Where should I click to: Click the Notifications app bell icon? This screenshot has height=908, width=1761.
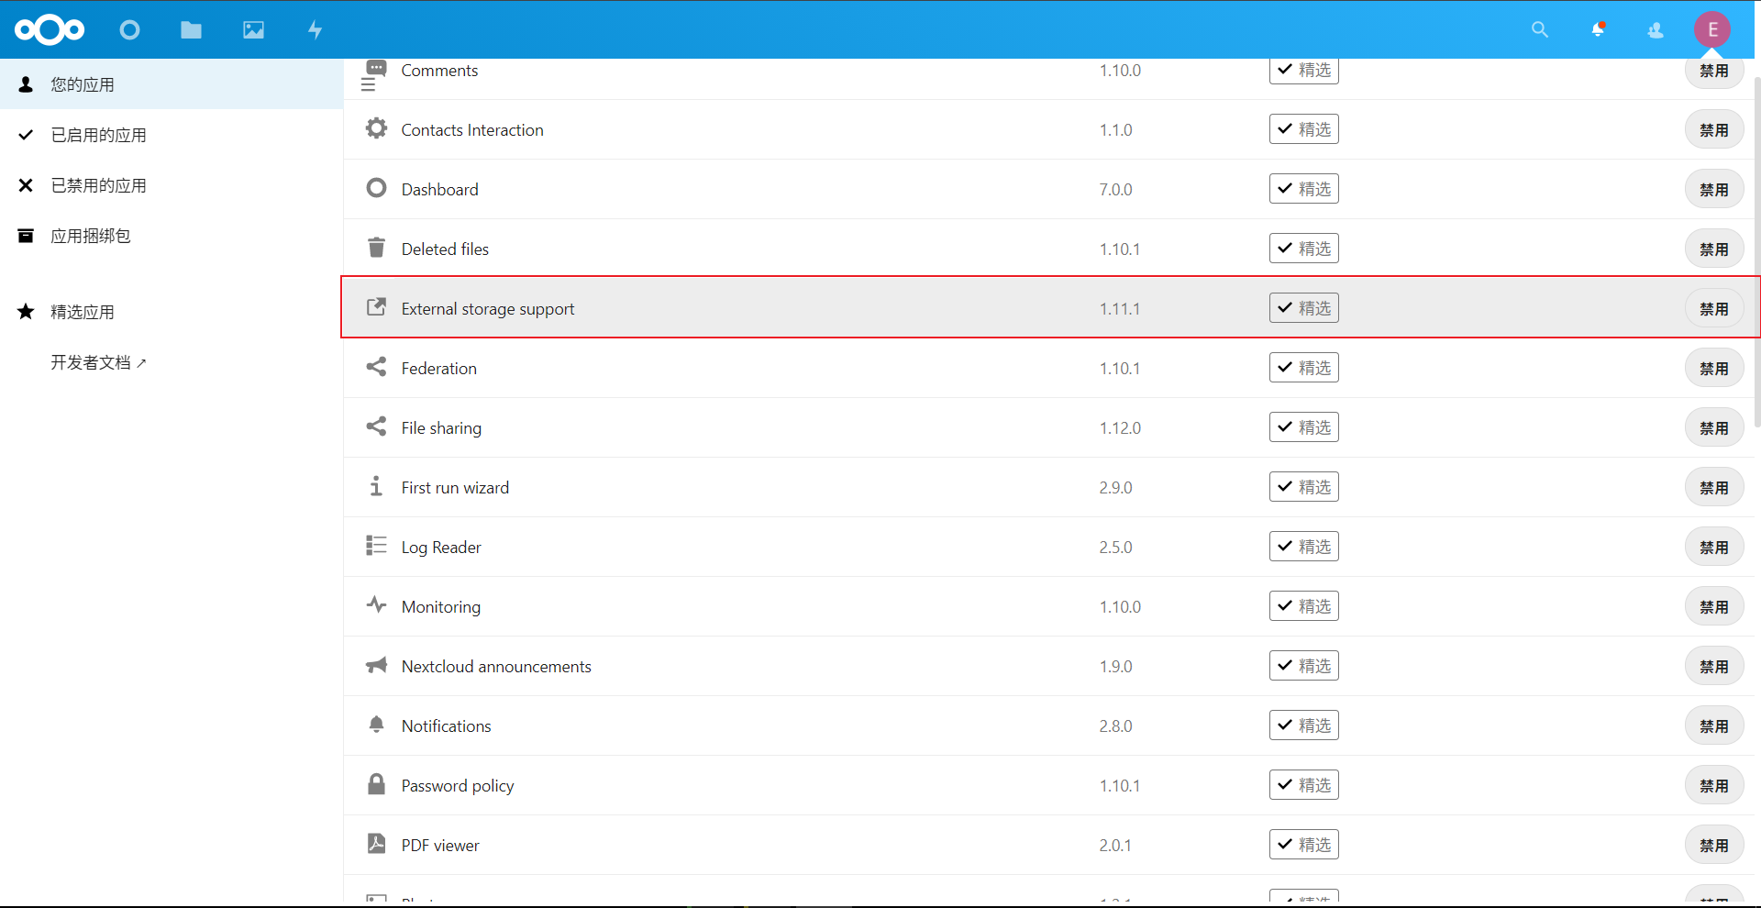[x=376, y=725]
